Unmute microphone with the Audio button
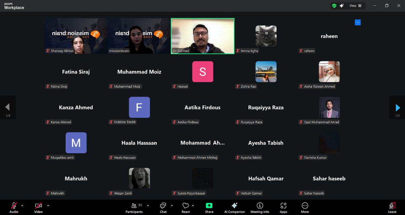 coord(14,208)
